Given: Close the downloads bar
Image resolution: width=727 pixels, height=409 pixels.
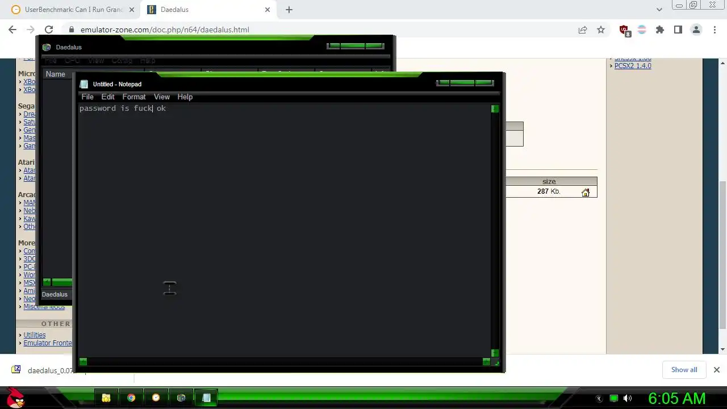Looking at the screenshot, I should (x=716, y=370).
